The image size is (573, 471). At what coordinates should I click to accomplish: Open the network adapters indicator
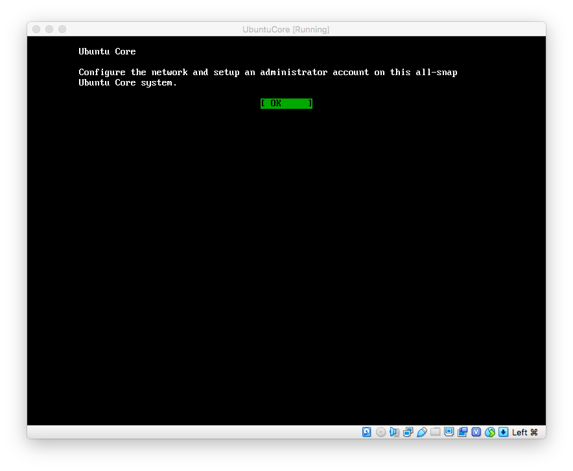(408, 432)
